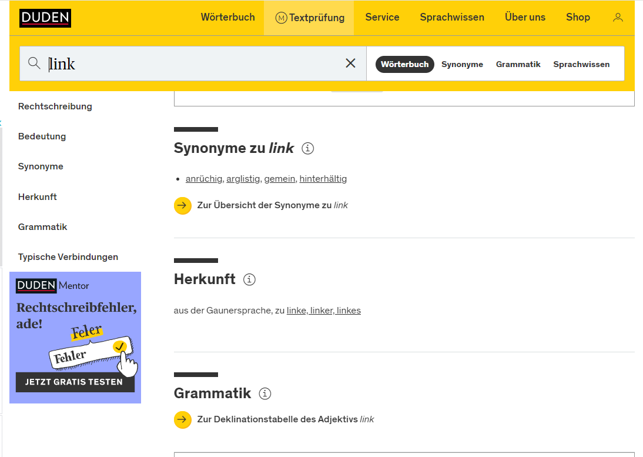Open the info icon next to Synonyme zu link

[x=308, y=149]
